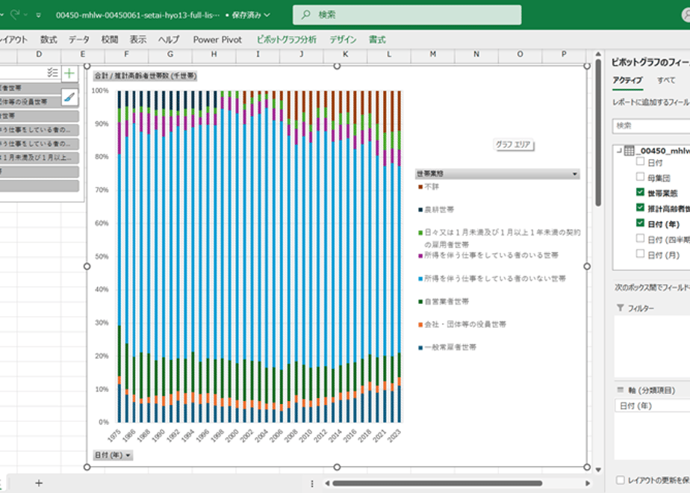Select the アクティブ tab in fields pane
This screenshot has height=493, width=690.
pos(627,80)
